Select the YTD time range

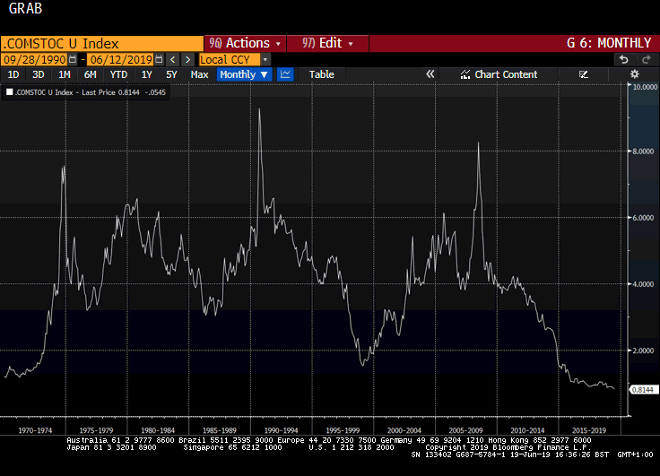(118, 74)
